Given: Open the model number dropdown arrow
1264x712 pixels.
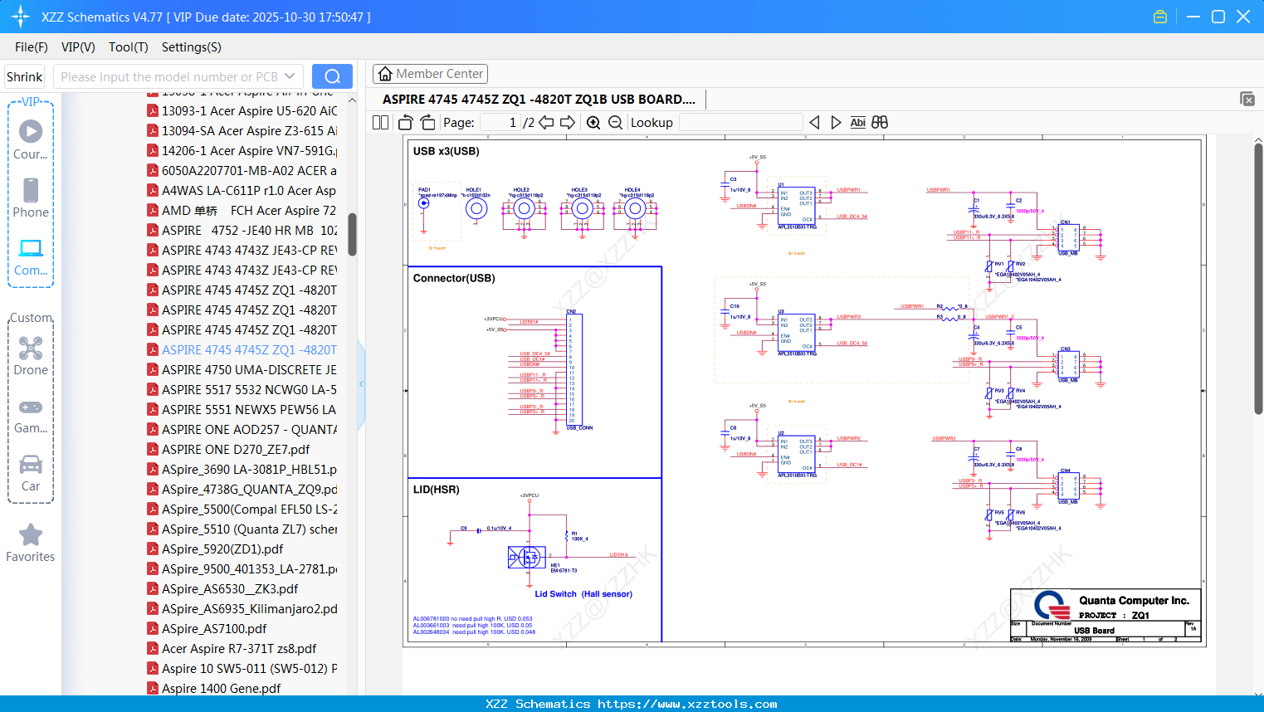Looking at the screenshot, I should coord(290,76).
